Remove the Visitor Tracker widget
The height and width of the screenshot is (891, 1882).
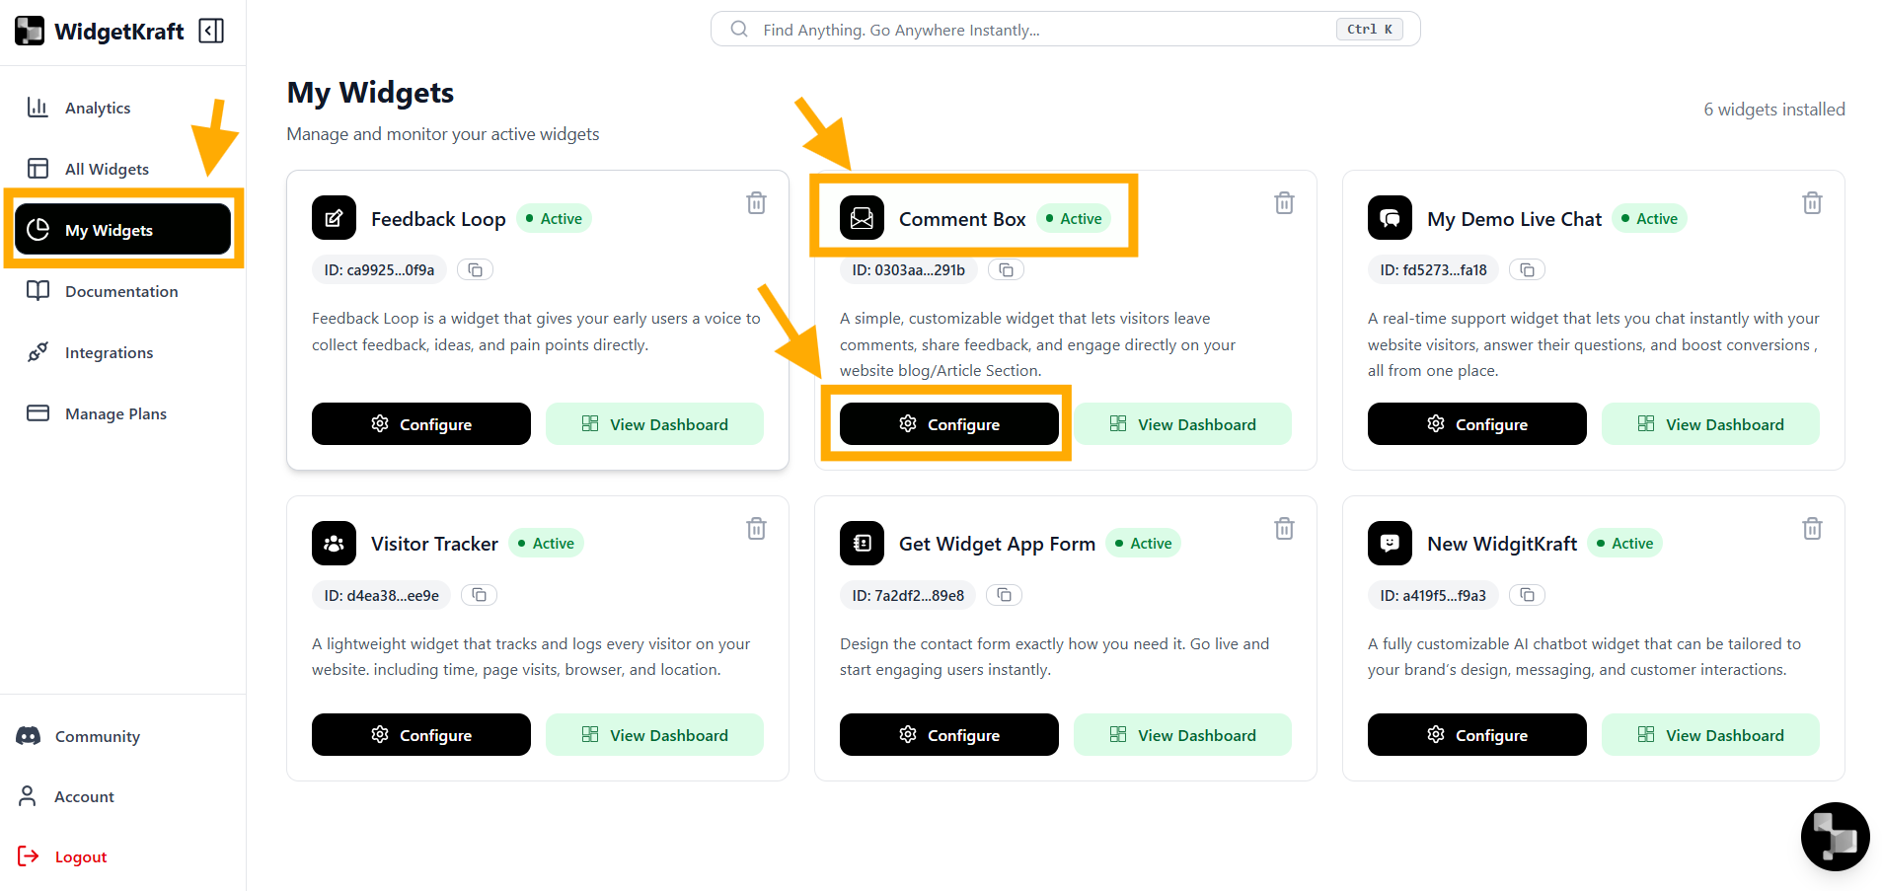756,529
